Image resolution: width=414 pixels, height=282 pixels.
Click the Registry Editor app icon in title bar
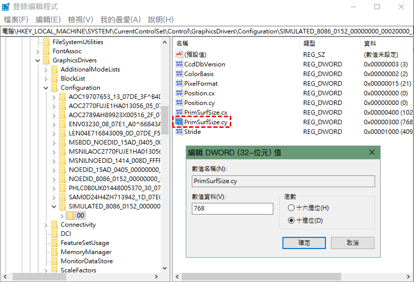point(6,7)
